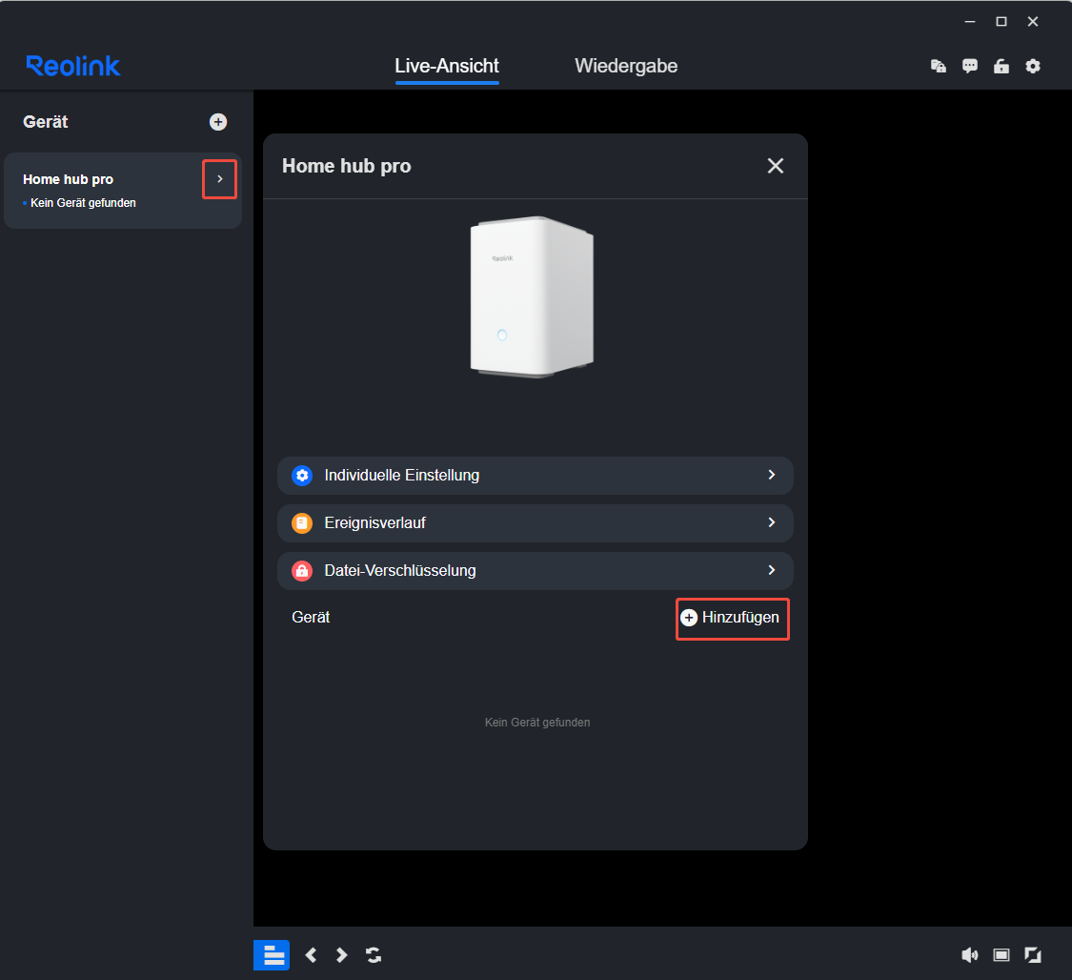This screenshot has width=1072, height=980.
Task: Open Datei-Verschlüsselung row
Action: [536, 571]
